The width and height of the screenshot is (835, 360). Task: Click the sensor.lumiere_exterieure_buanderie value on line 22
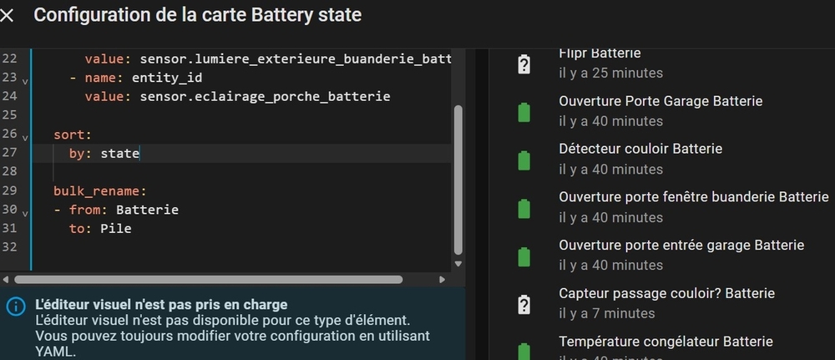pos(296,58)
